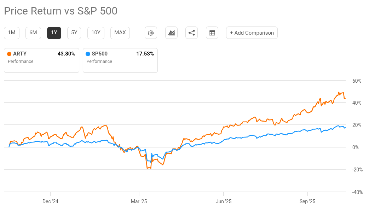Click the Price Return vs S&P 500 title
Viewport: 369px width, 211px height.
pos(61,11)
